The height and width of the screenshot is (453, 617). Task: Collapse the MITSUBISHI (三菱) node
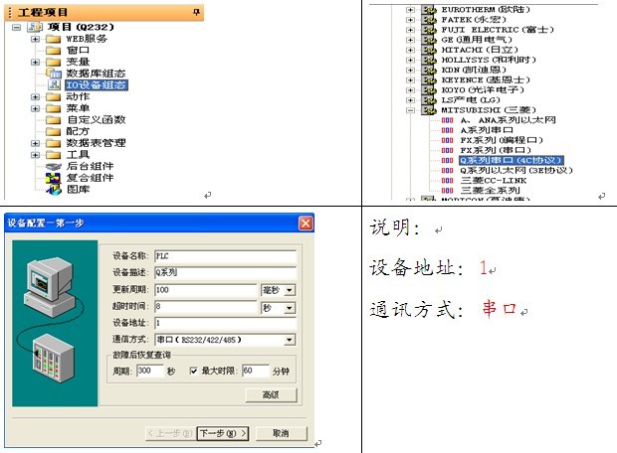coord(410,110)
